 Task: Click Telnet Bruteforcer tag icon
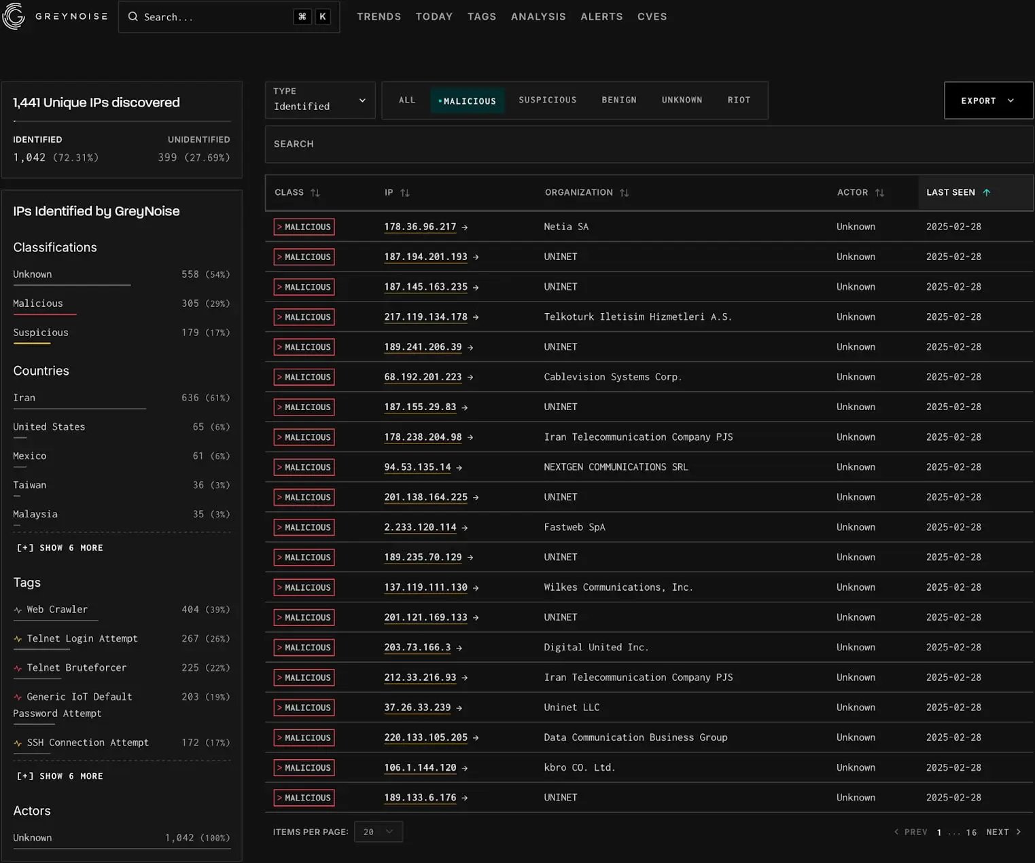click(x=18, y=668)
